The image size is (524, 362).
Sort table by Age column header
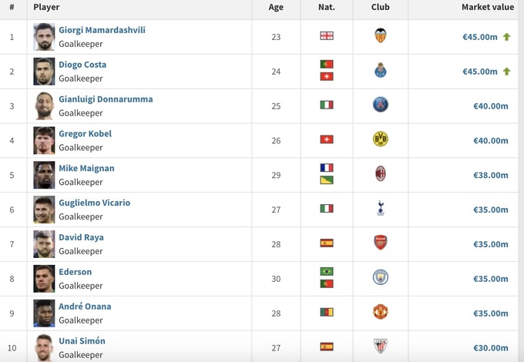tap(276, 7)
